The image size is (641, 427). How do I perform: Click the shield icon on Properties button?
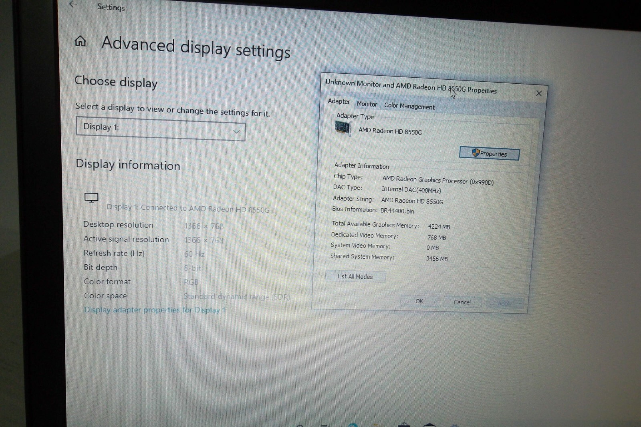(476, 153)
